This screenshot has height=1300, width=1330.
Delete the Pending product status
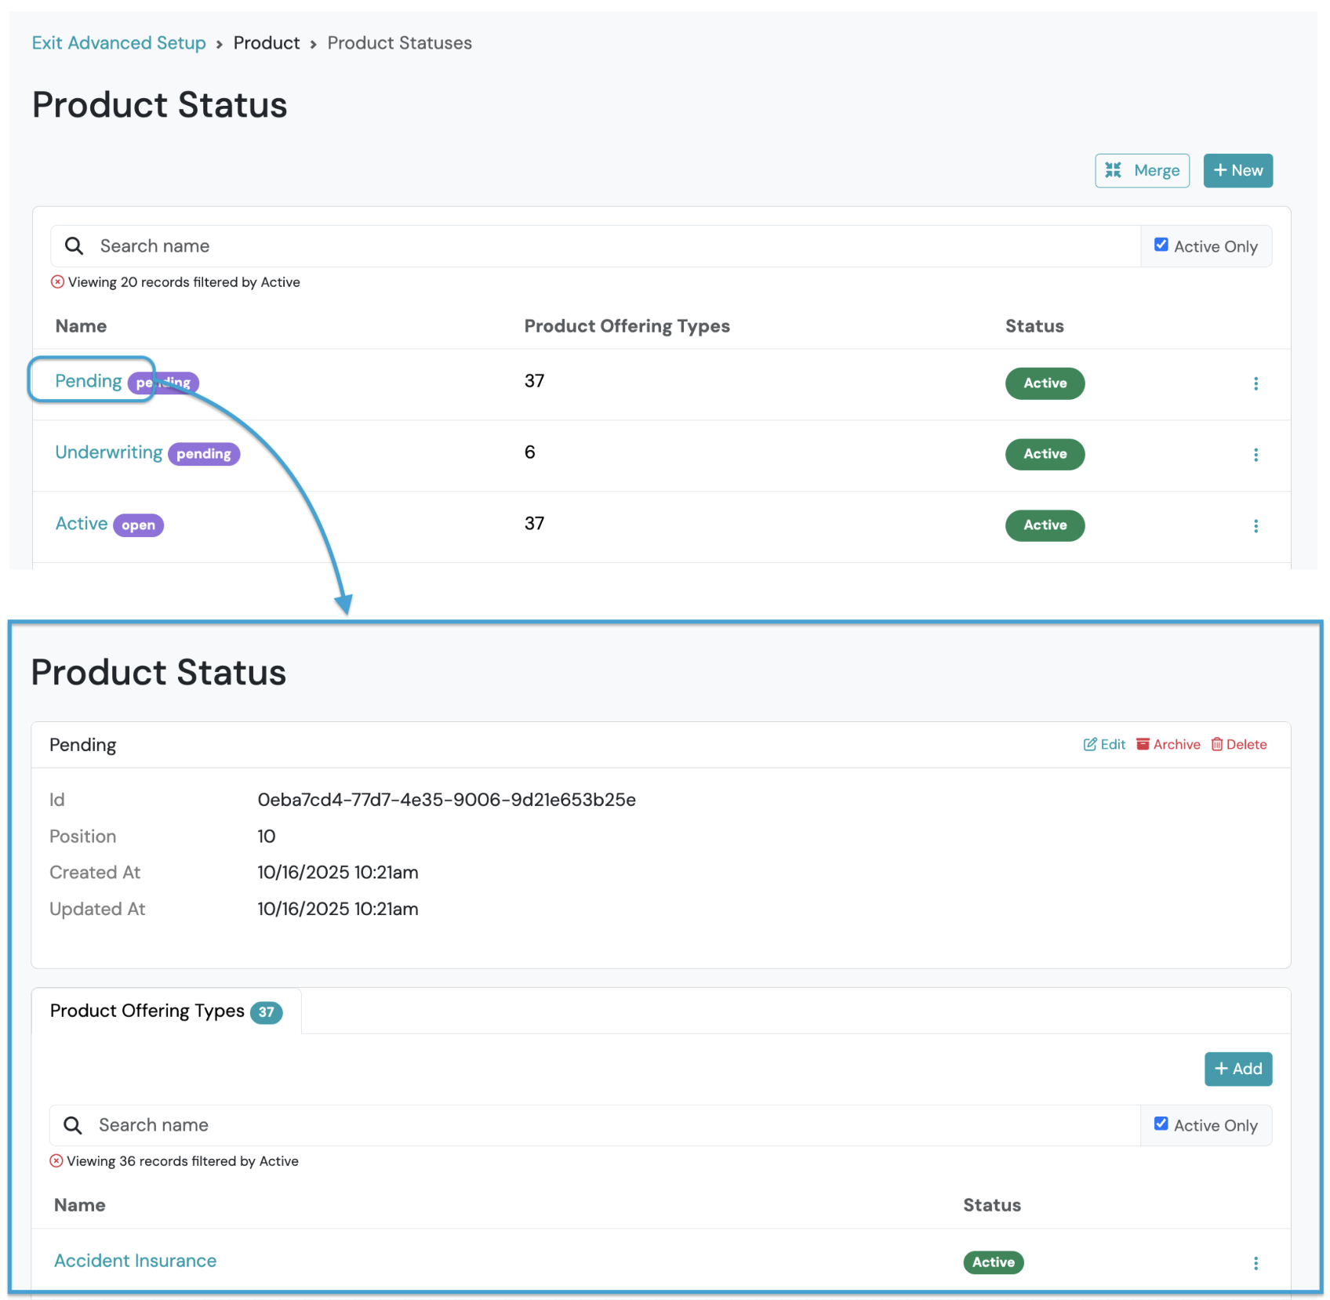coord(1239,744)
